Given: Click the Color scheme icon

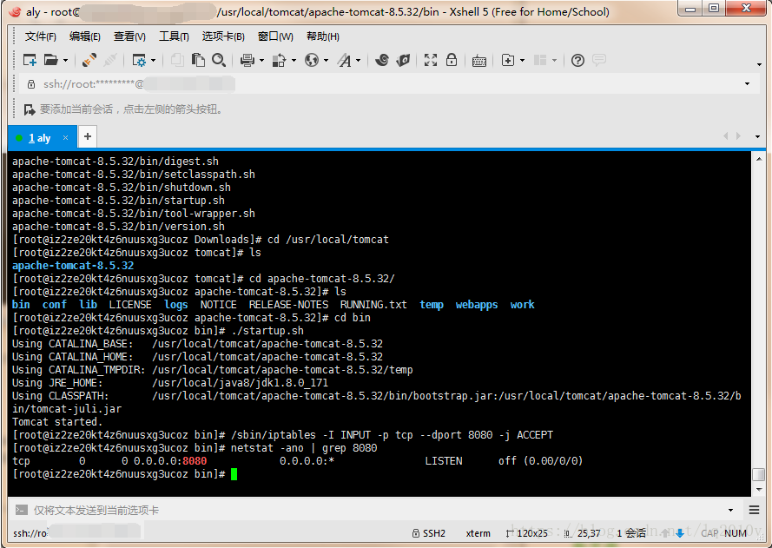Looking at the screenshot, I should pyautogui.click(x=279, y=60).
